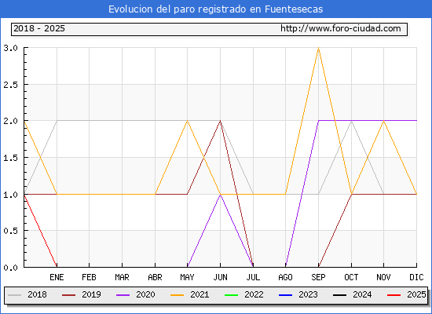
Task: Click the JUN month axis label
Action: point(221,277)
